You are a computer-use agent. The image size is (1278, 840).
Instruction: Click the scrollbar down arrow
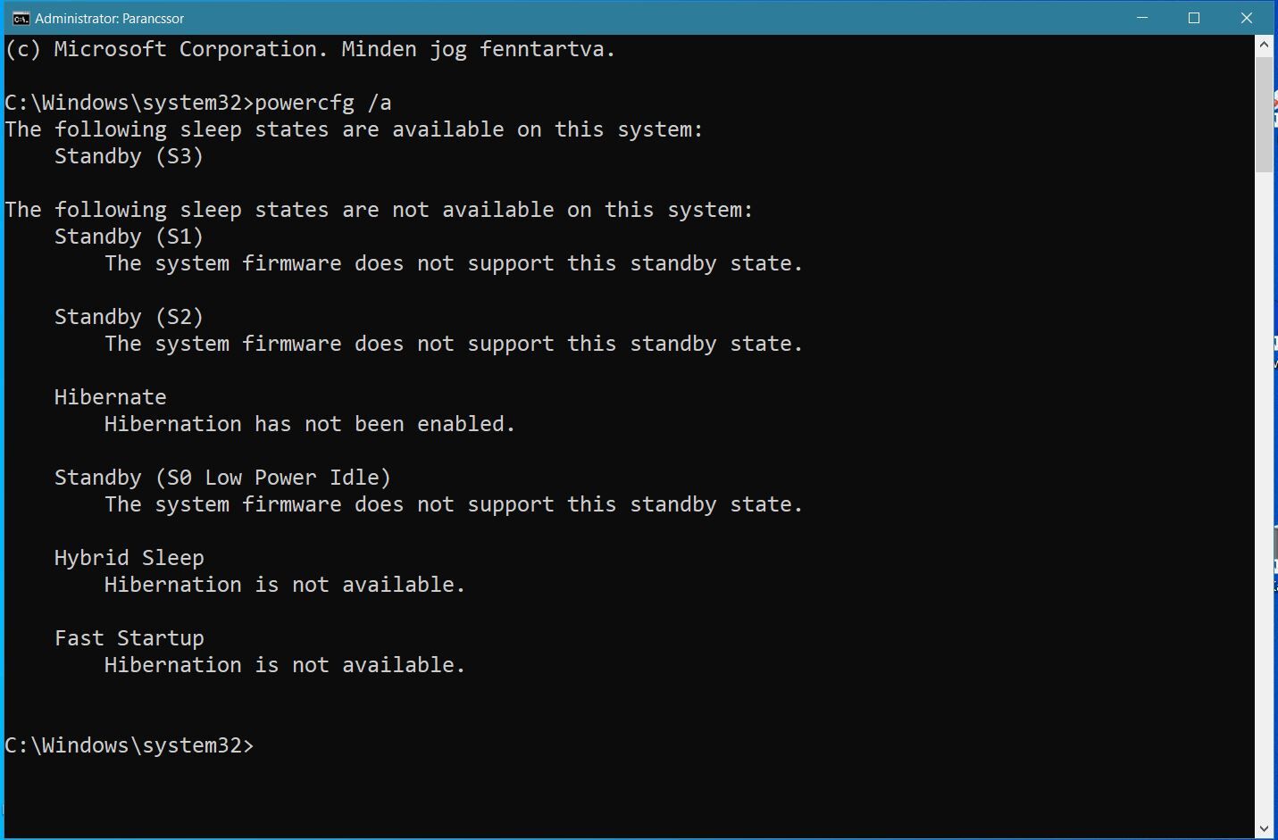[x=1264, y=828]
